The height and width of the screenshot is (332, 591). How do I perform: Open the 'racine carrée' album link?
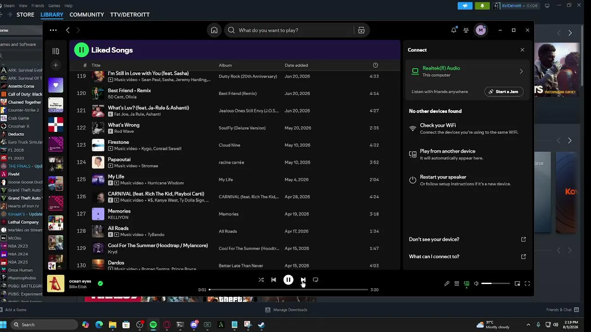[231, 162]
